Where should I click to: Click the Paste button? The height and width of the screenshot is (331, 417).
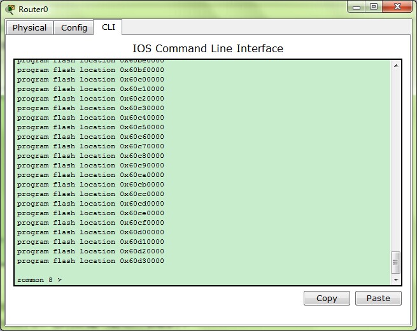pos(378,299)
